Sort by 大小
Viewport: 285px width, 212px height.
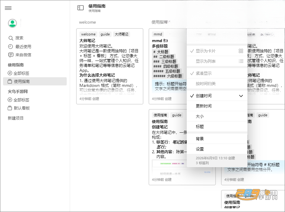[217, 116]
